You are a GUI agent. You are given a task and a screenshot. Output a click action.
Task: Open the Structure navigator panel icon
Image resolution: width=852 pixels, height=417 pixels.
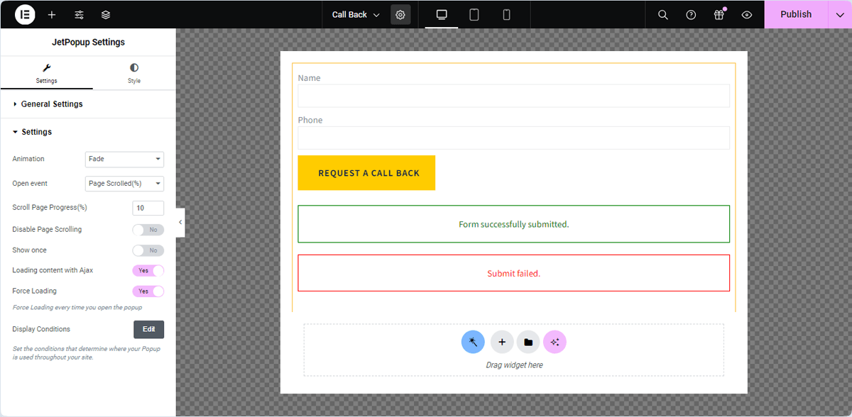coord(106,14)
